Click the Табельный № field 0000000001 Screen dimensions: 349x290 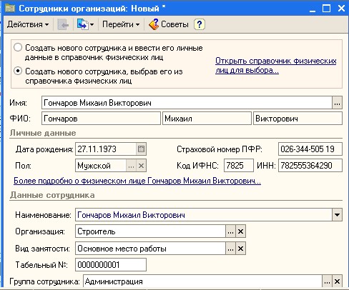111,264
